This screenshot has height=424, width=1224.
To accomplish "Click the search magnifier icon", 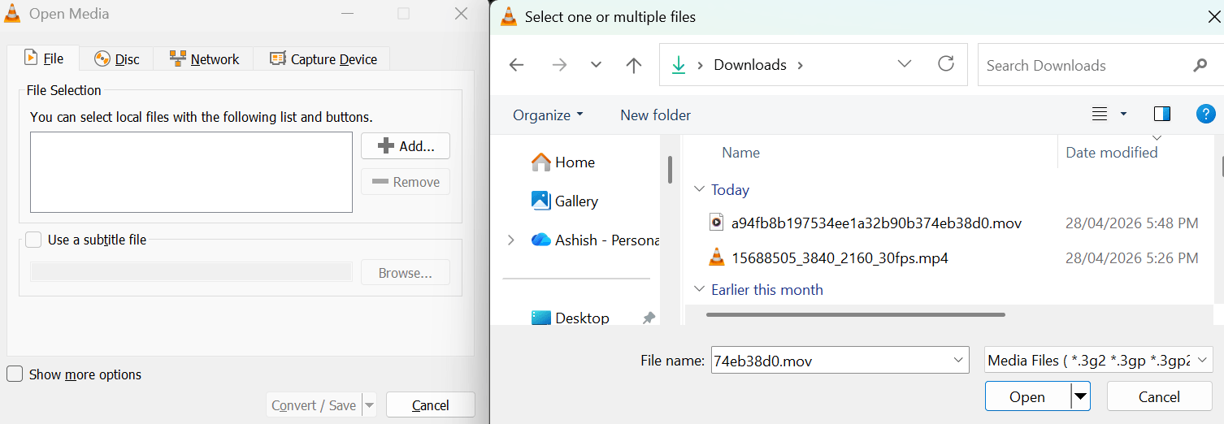I will point(1200,65).
